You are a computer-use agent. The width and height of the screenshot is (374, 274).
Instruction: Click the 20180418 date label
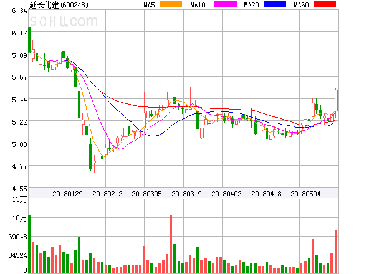click(266, 194)
